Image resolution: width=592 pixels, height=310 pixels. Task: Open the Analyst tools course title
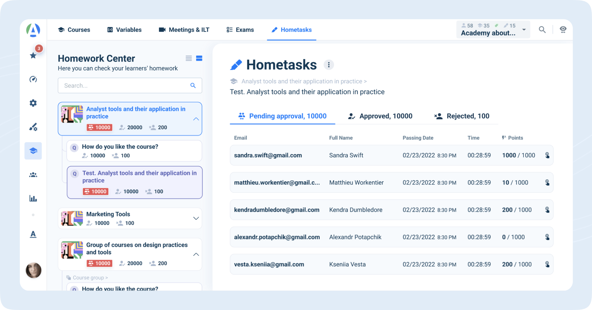(x=136, y=113)
